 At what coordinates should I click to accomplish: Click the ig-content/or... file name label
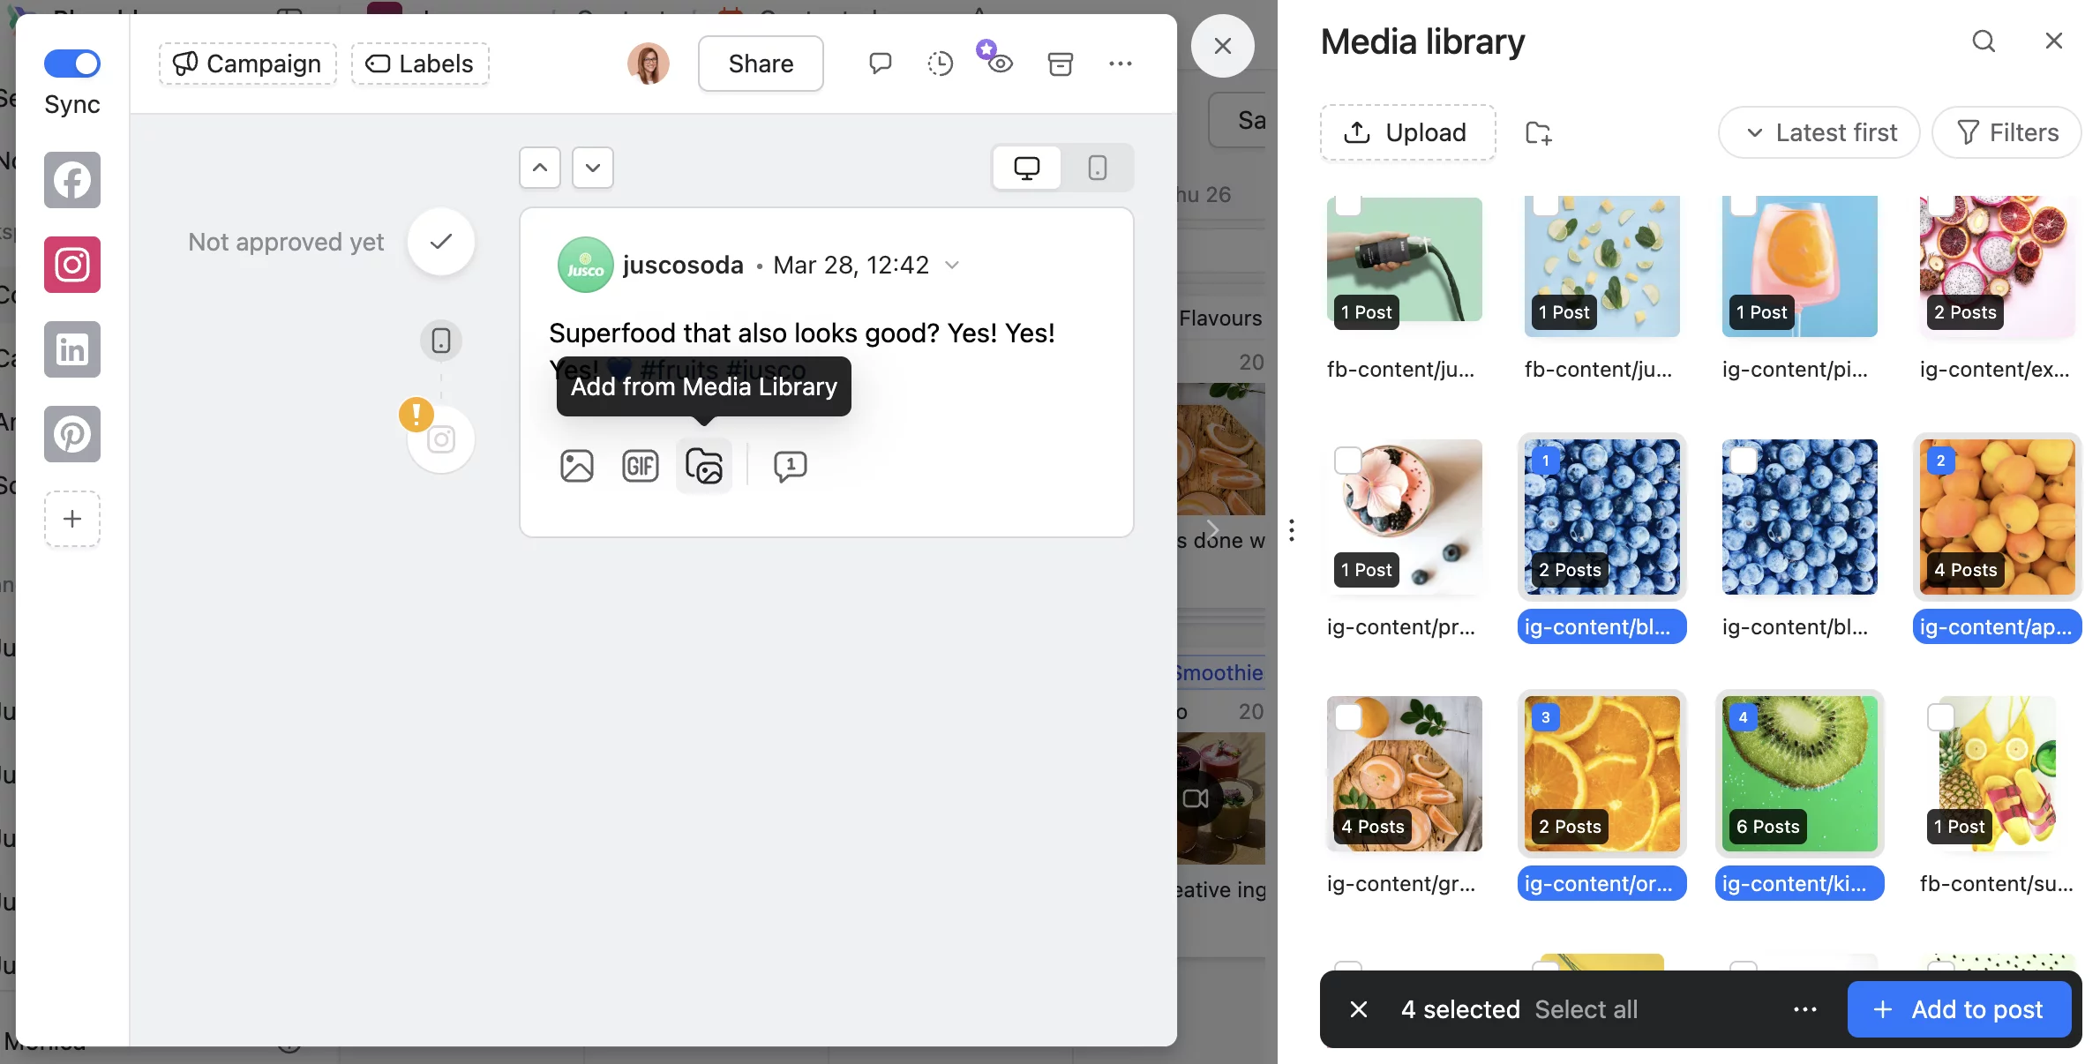click(1601, 884)
